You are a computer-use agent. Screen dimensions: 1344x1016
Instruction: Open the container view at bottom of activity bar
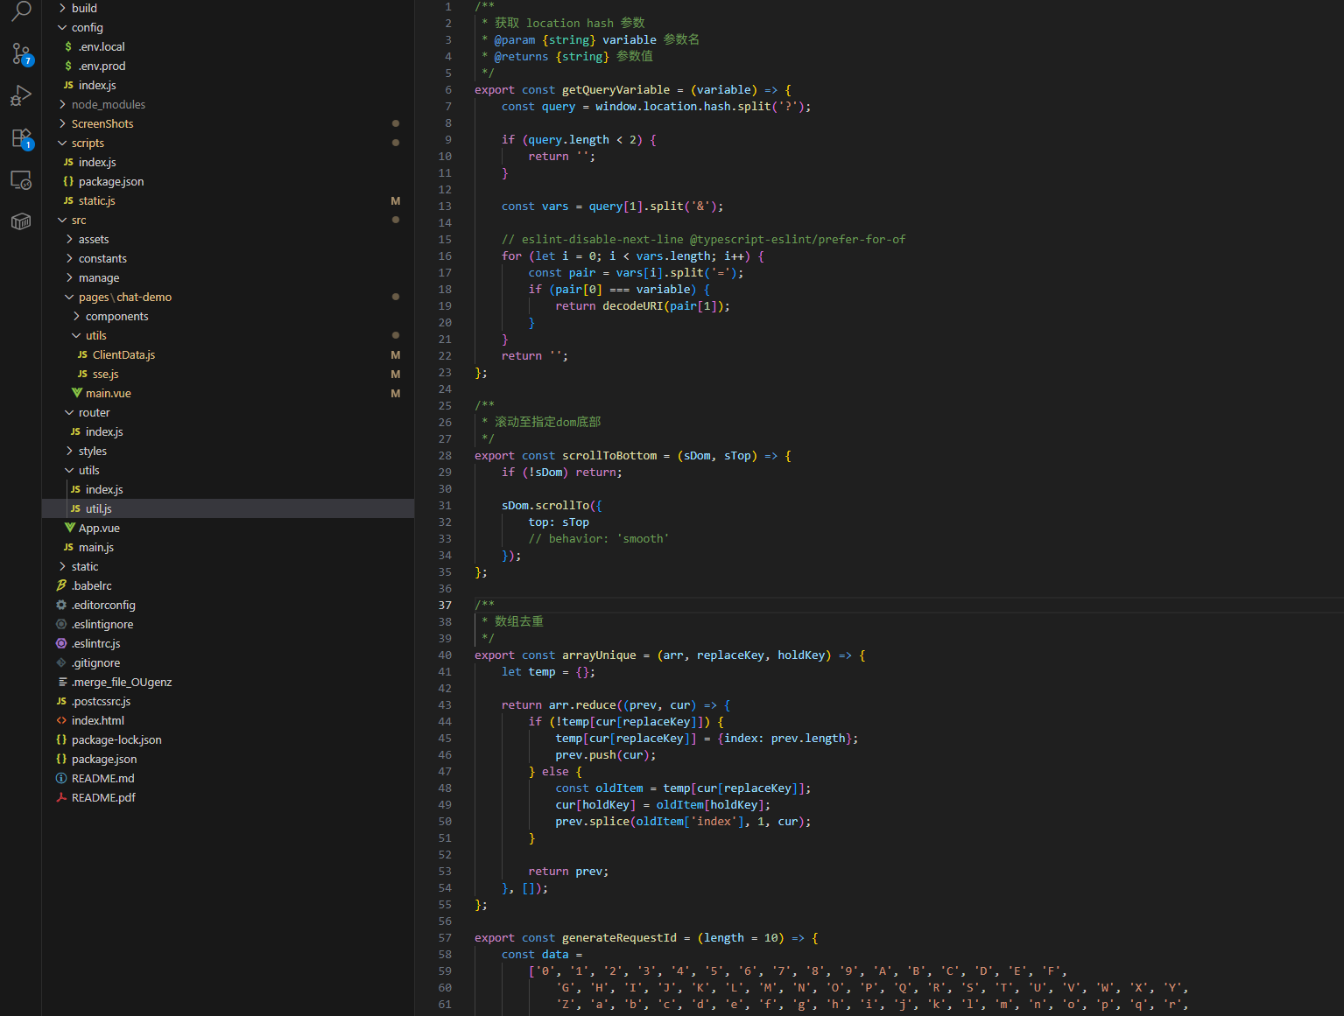pyautogui.click(x=21, y=221)
